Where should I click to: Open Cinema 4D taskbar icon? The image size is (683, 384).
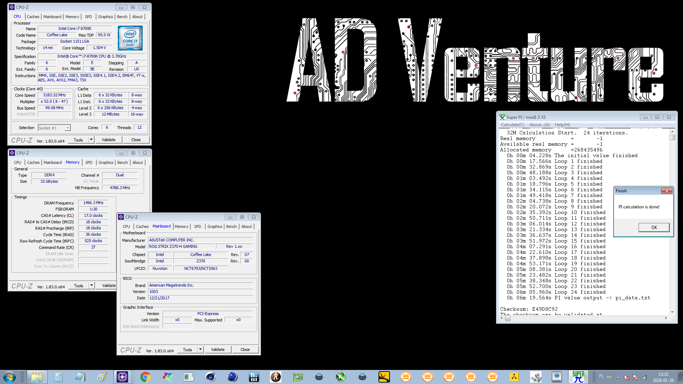(211, 377)
